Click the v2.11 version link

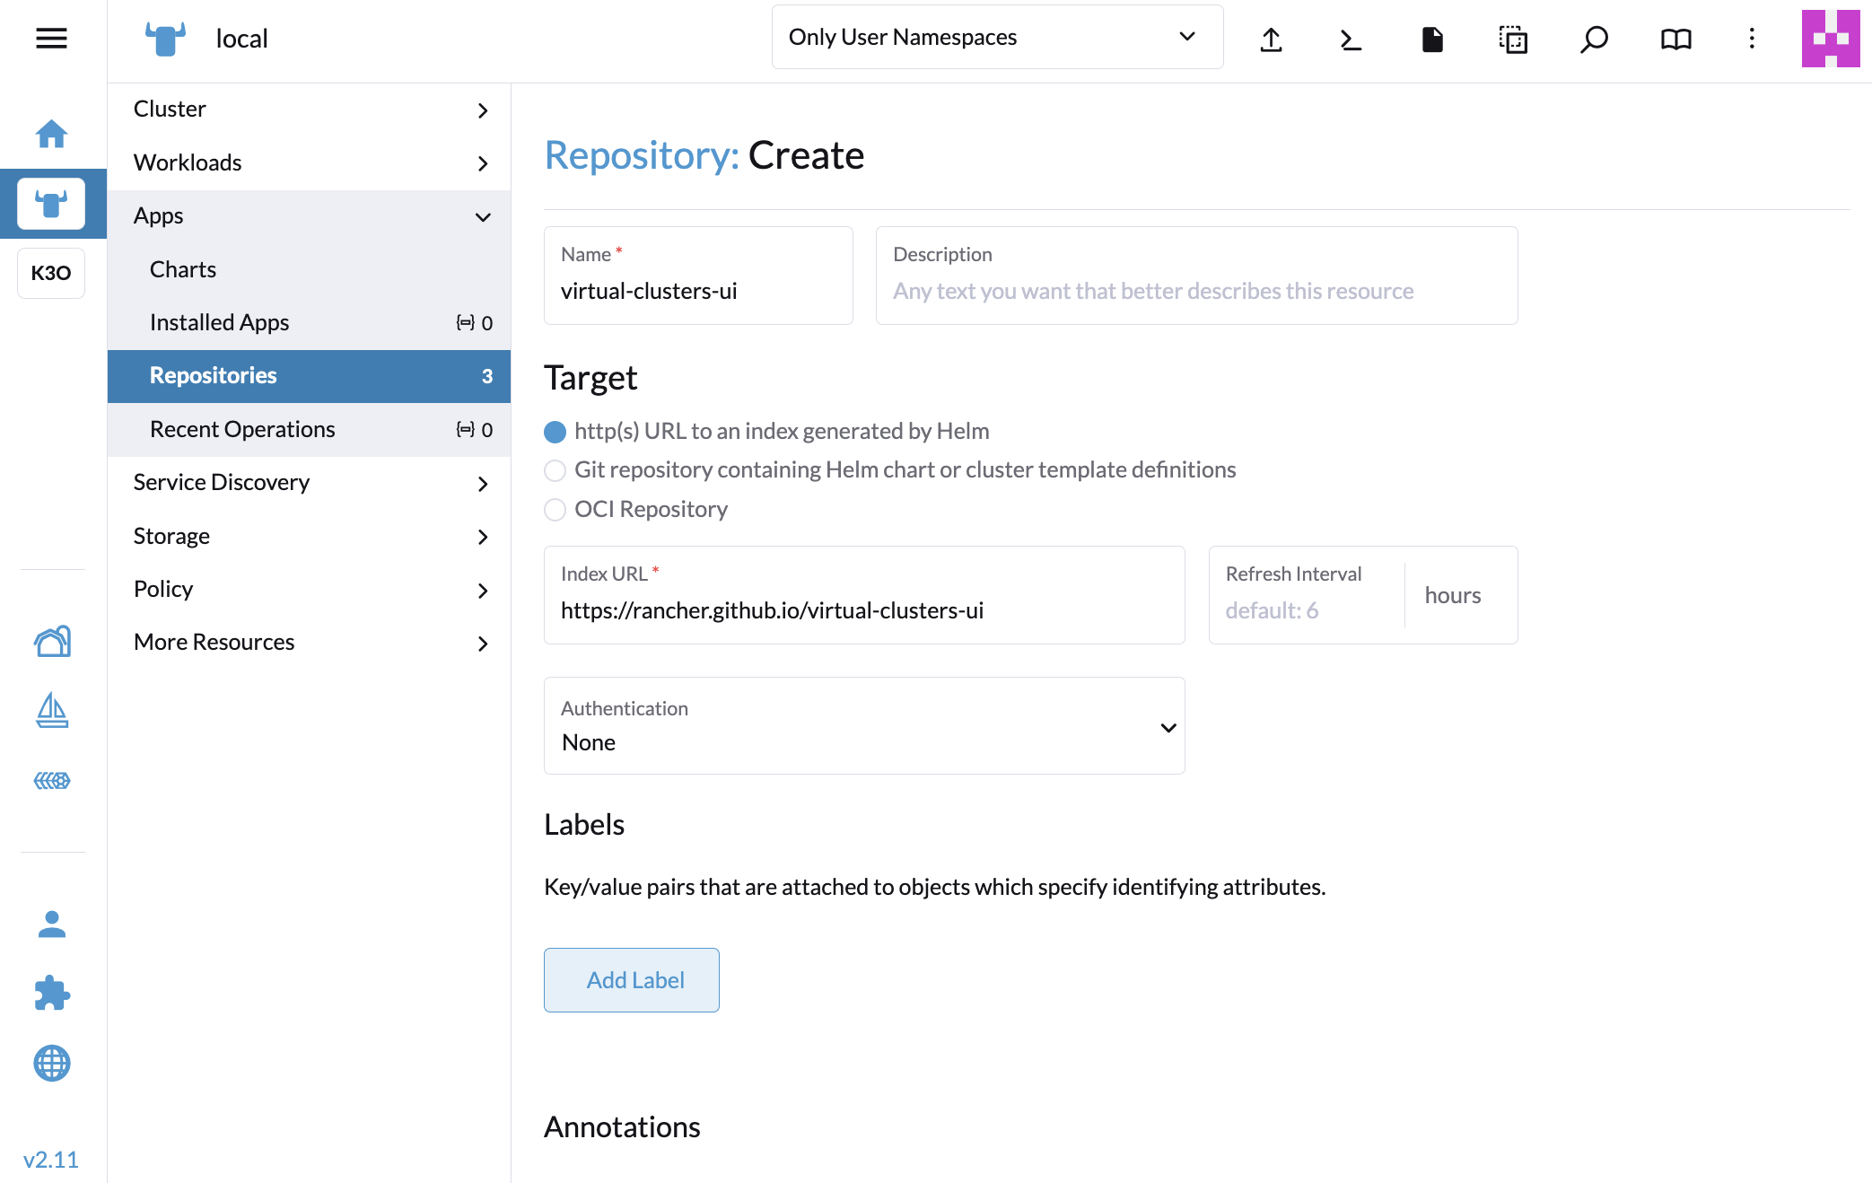(51, 1160)
